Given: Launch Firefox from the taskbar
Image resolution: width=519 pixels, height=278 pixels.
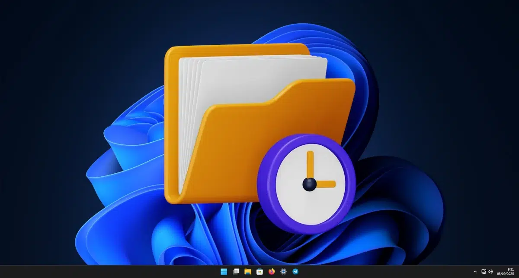Looking at the screenshot, I should pyautogui.click(x=272, y=272).
